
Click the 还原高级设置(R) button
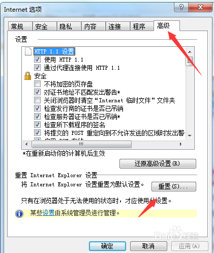pos(158,163)
